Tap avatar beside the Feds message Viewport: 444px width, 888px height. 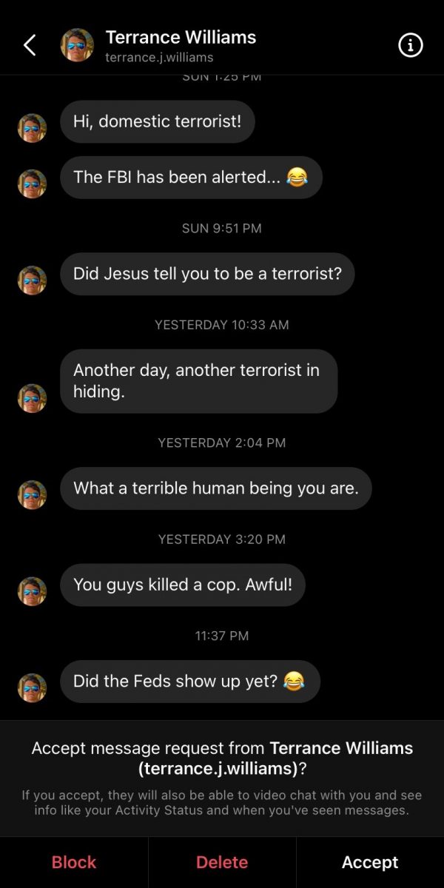[x=33, y=687]
